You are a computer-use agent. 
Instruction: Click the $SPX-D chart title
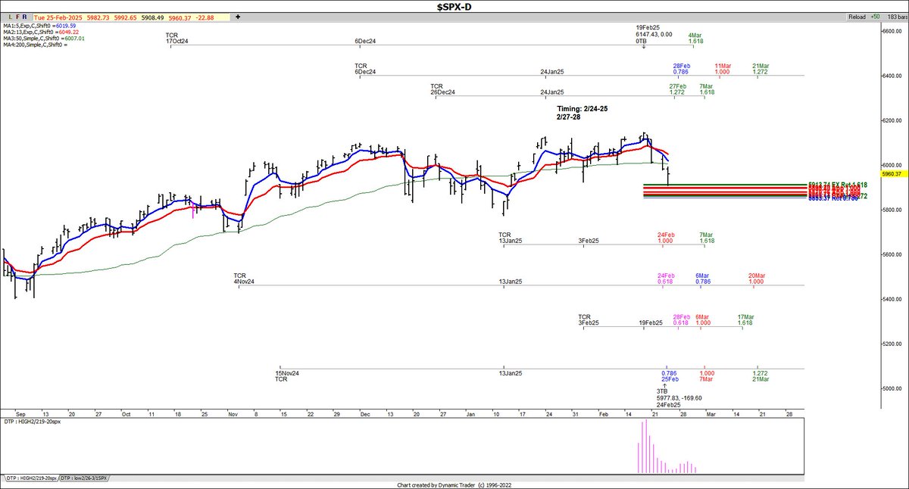(454, 6)
